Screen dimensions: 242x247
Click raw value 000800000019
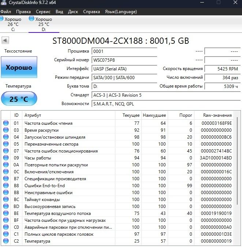216,241
